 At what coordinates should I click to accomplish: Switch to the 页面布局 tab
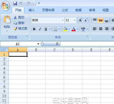tap(48, 10)
